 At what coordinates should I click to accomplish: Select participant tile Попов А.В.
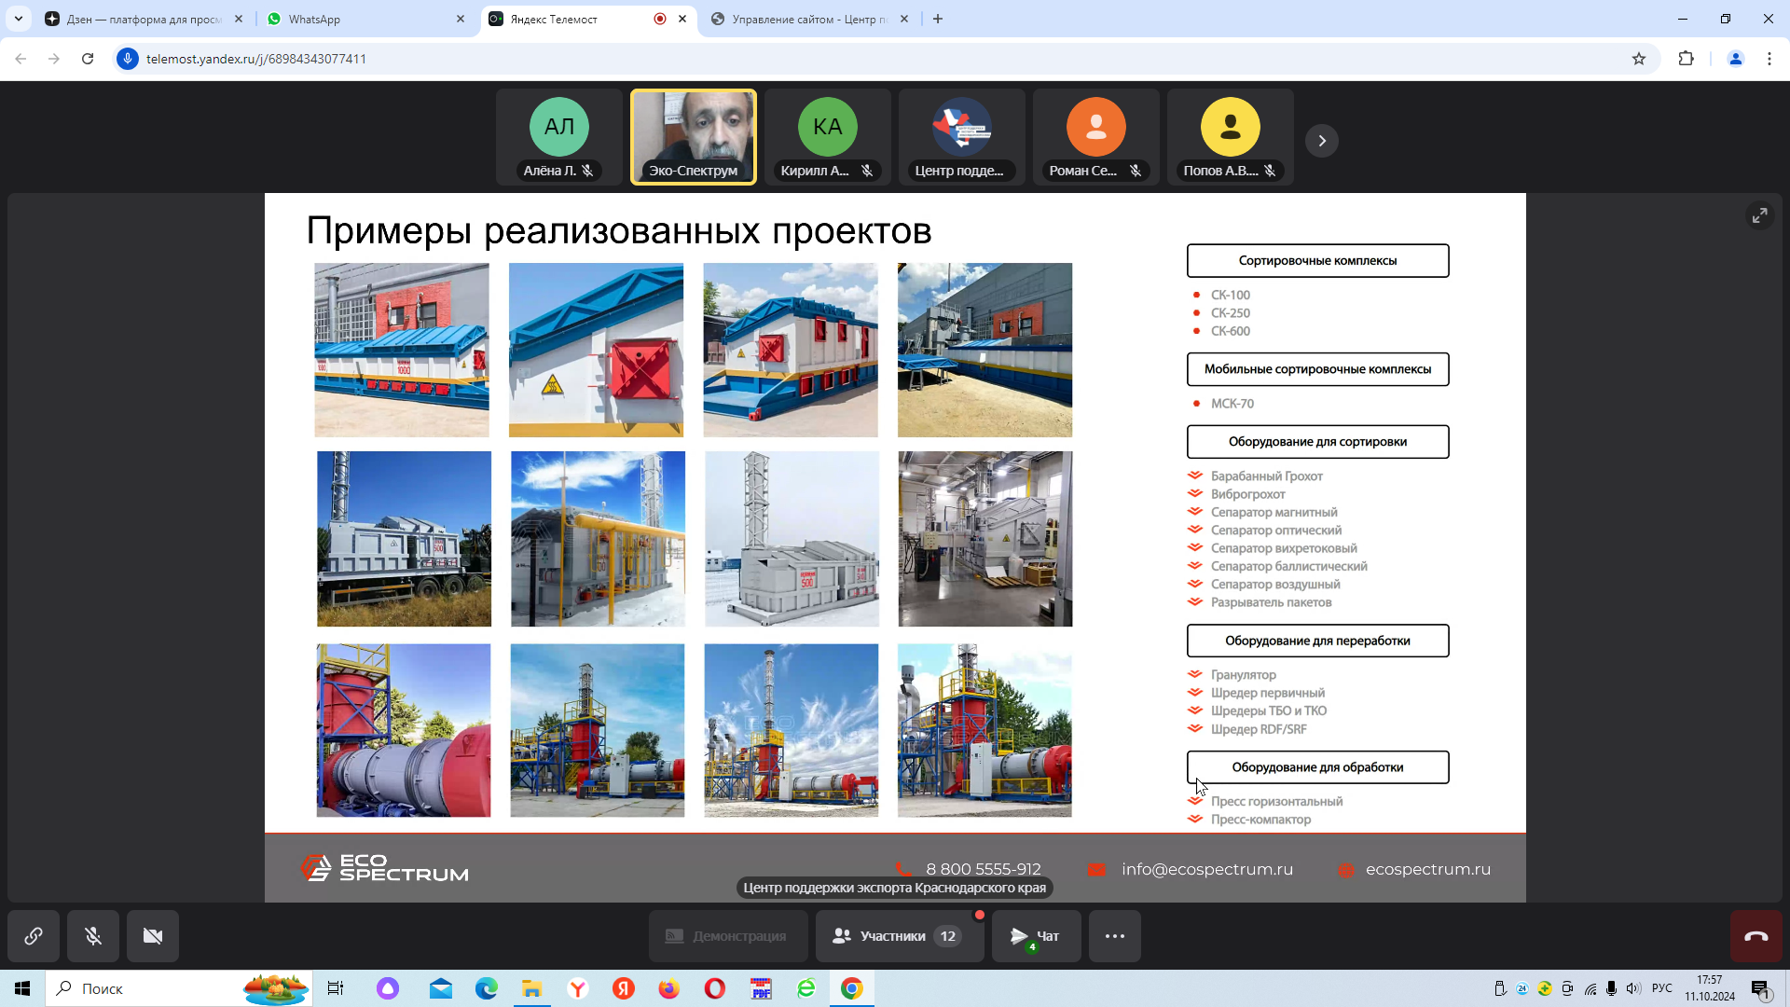tap(1231, 137)
